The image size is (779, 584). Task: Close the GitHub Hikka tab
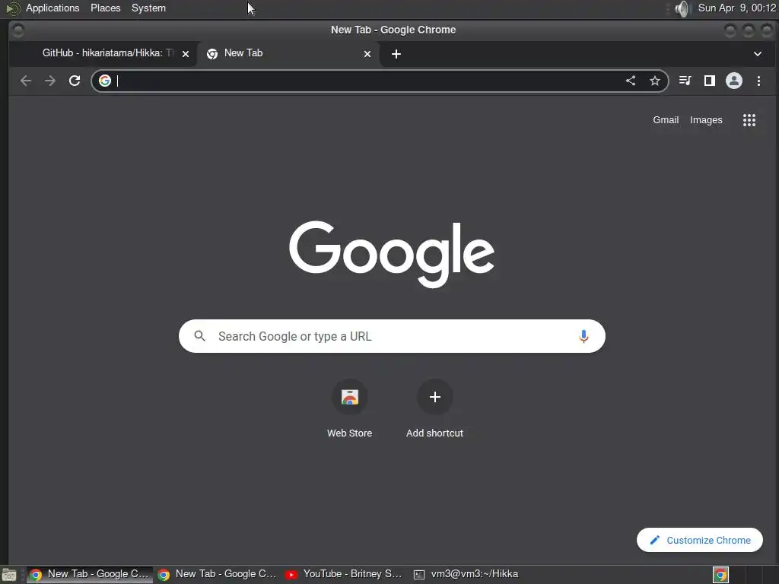(186, 54)
